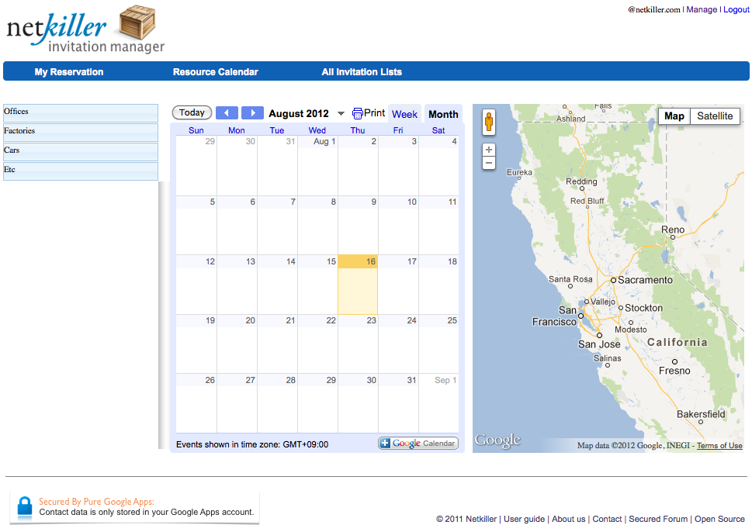Open the User guide link

524,519
